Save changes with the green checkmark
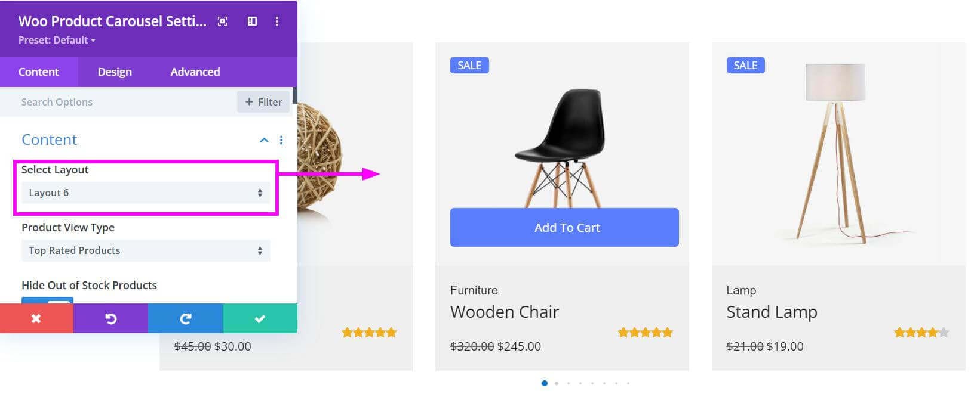This screenshot has width=971, height=397. (260, 318)
